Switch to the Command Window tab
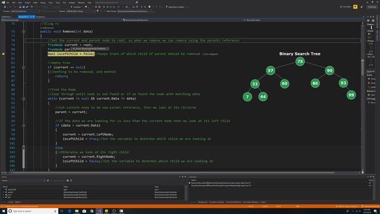This screenshot has width=380, height=214. [233, 202]
